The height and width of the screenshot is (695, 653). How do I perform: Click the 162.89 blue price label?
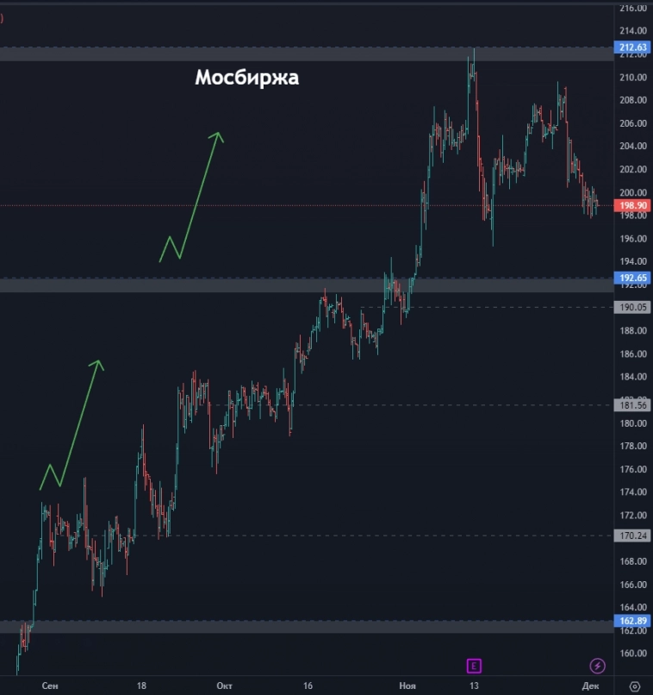click(x=632, y=621)
